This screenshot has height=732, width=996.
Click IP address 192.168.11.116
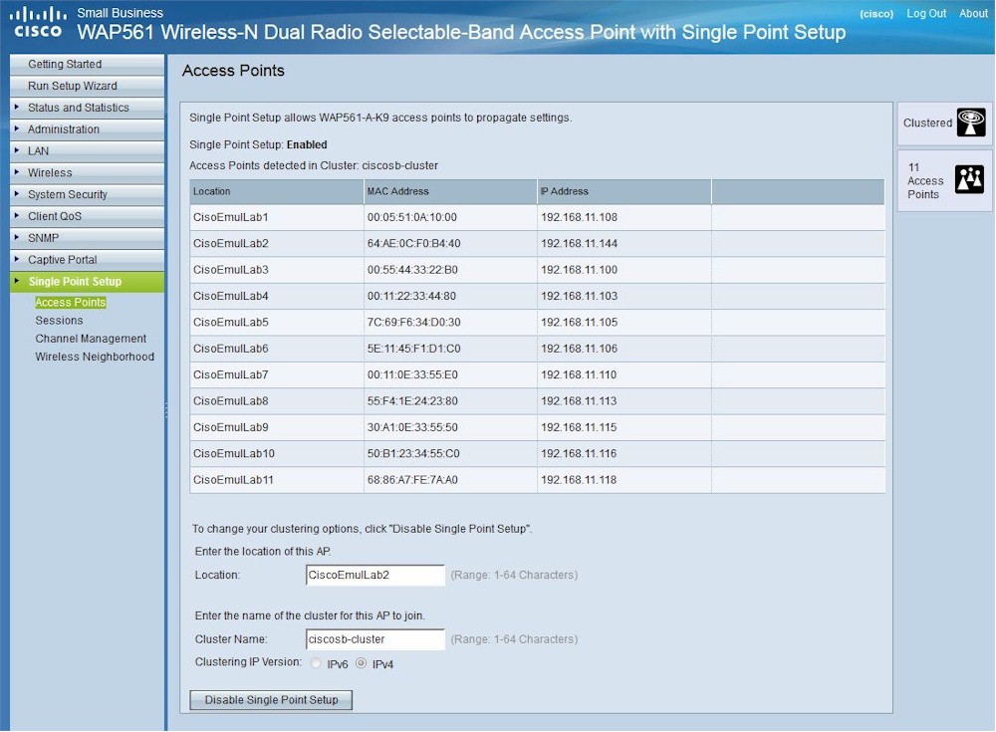579,454
